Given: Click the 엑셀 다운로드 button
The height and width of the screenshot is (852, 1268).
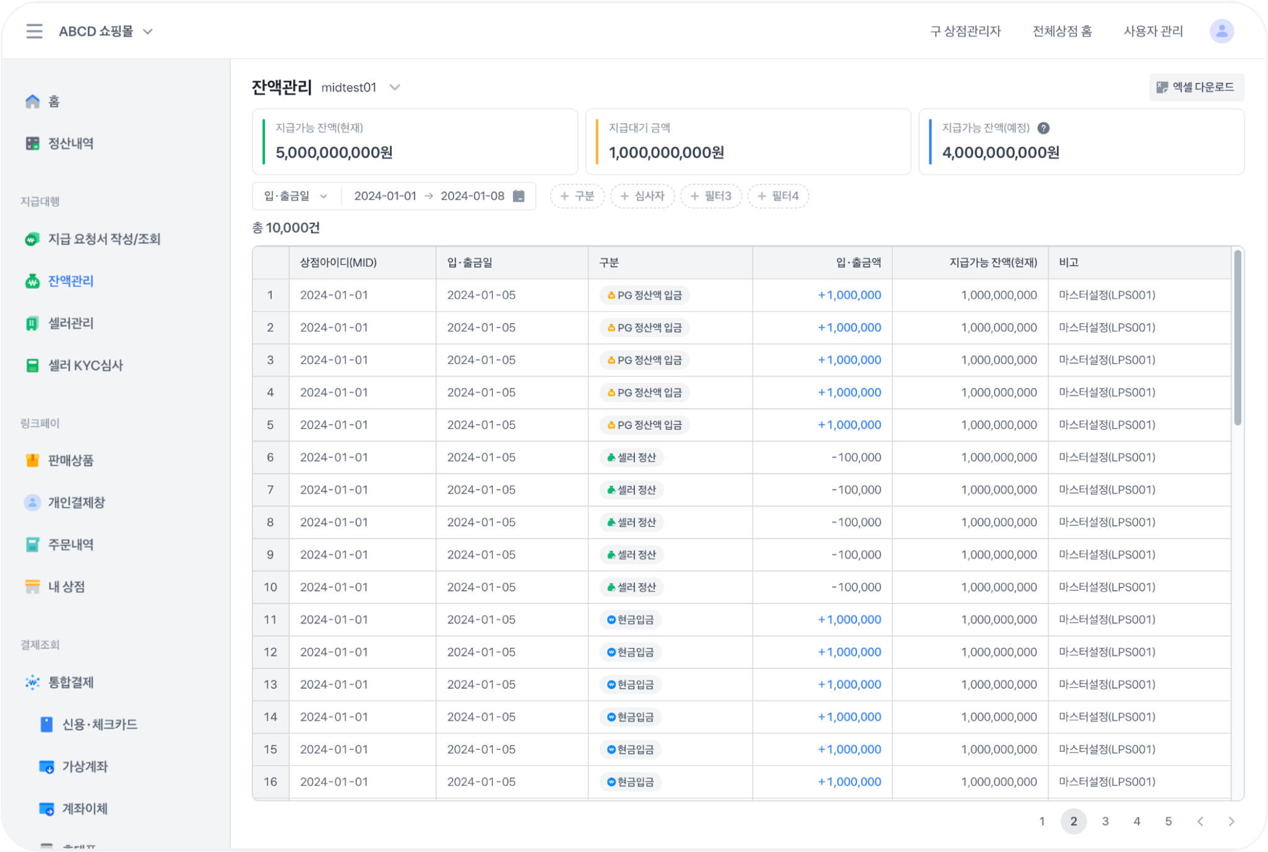Looking at the screenshot, I should pos(1196,87).
